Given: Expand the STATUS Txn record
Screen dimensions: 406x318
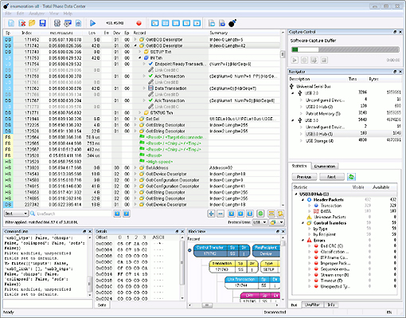Looking at the screenshot, I should click(140, 112).
